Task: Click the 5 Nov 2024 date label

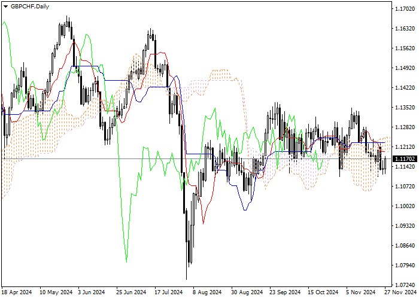Action: (361, 292)
